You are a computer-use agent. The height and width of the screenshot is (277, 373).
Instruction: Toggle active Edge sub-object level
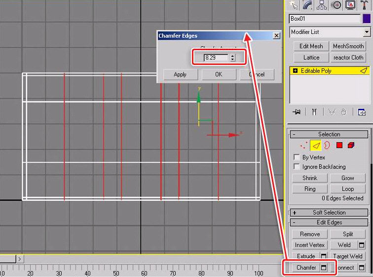316,145
